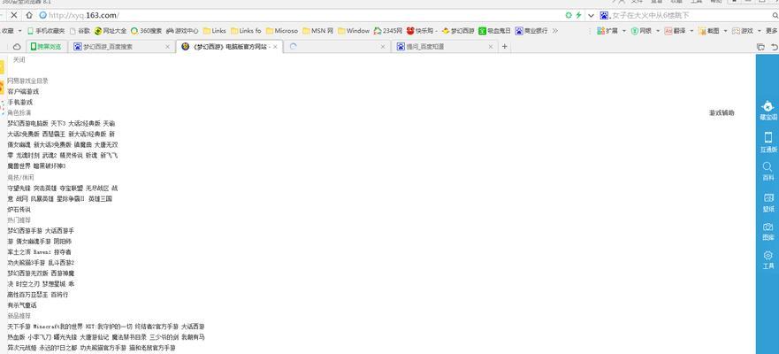The width and height of the screenshot is (779, 354).
Task: Open the 游戏 toolbar button
Action: (x=742, y=31)
